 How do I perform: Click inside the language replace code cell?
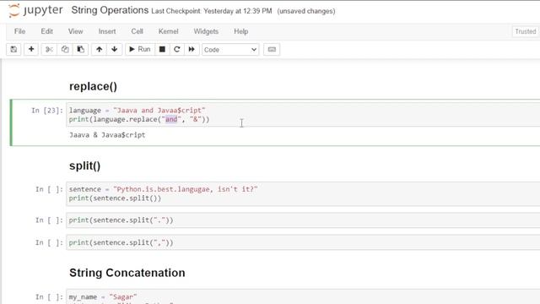tap(303, 115)
